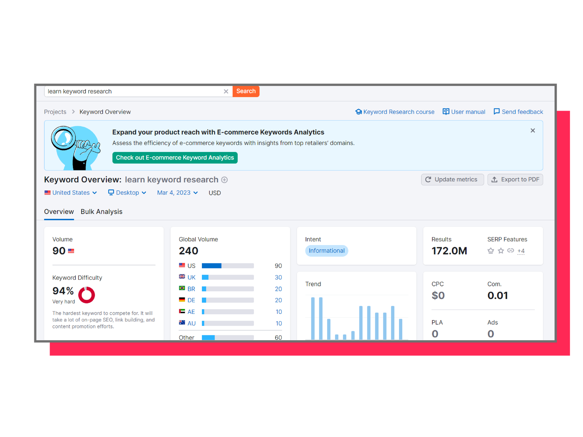583x437 pixels.
Task: Add keyword to list with plus icon
Action: [224, 180]
